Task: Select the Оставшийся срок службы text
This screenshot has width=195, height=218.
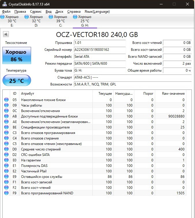Action: [x=42, y=177]
